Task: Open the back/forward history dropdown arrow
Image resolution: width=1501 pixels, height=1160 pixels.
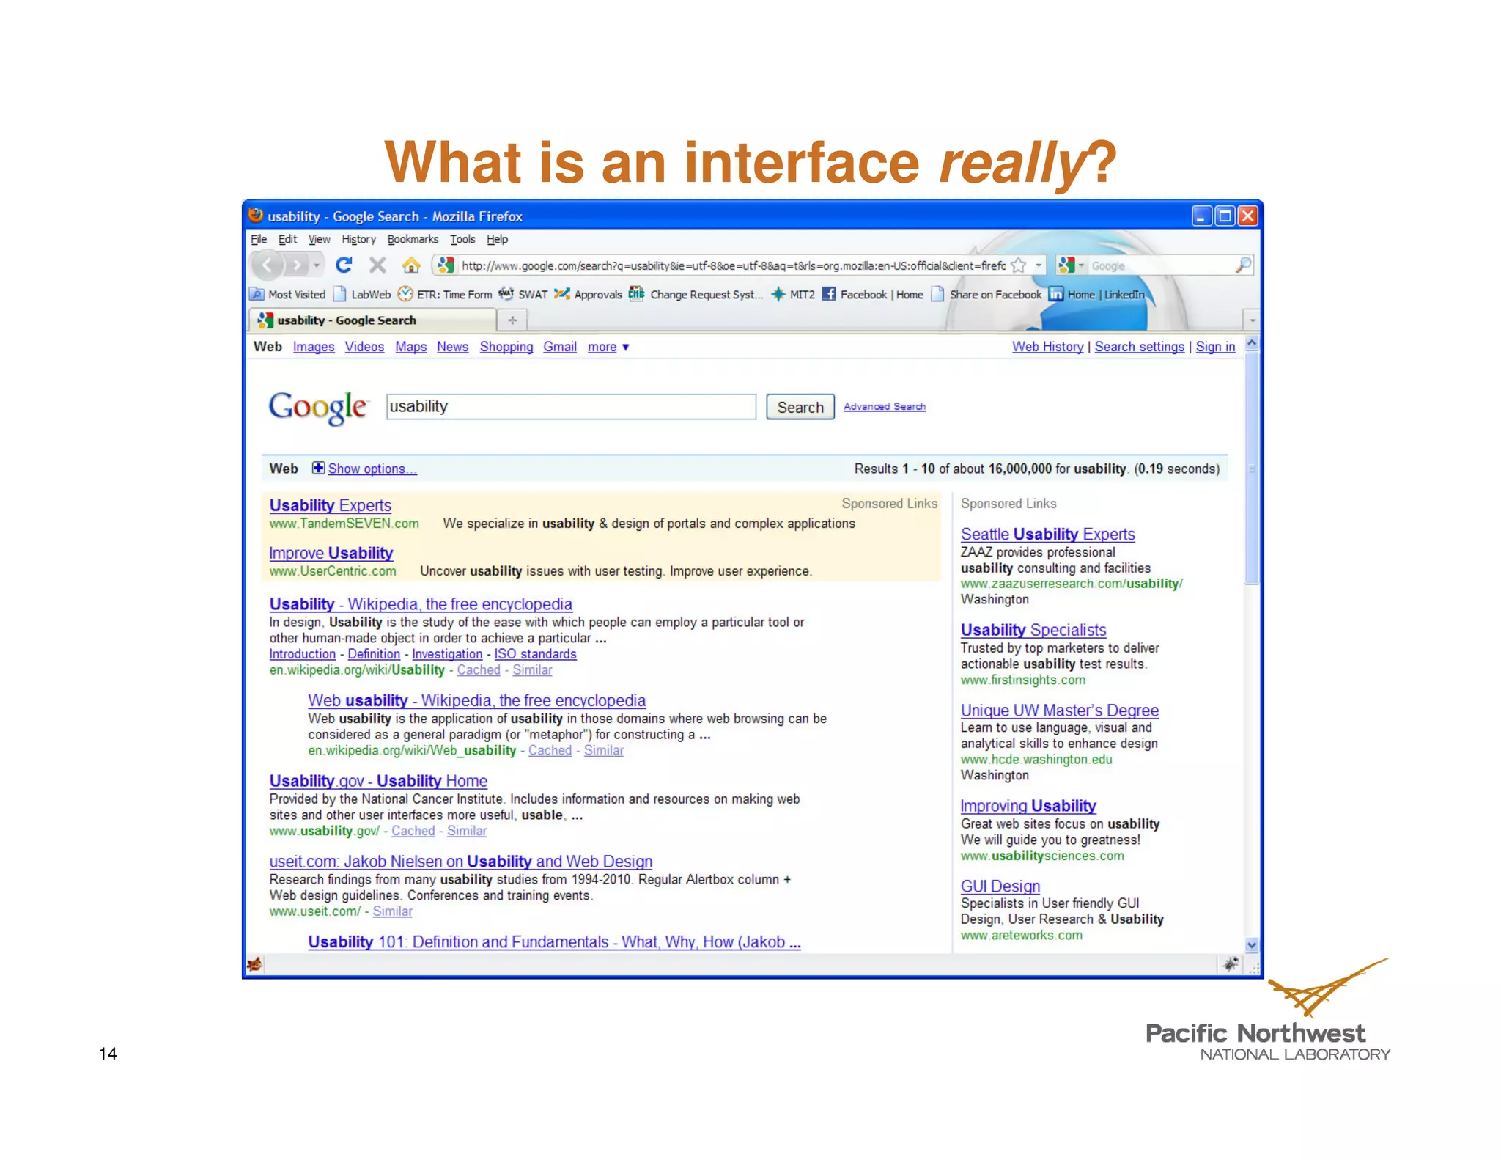Action: [317, 265]
